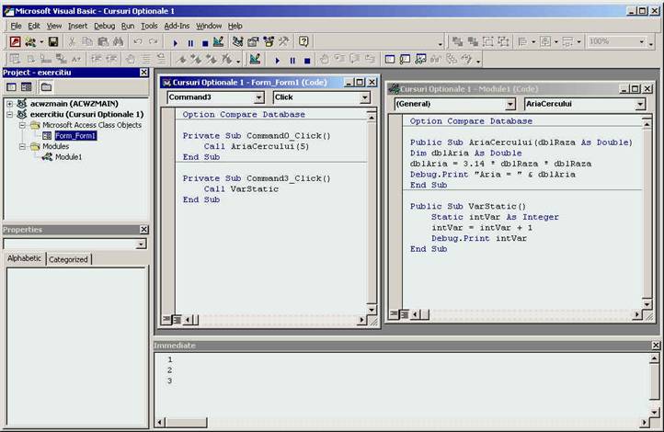Click the Reset icon on Debug toolbar
664x432 pixels.
coord(307,61)
